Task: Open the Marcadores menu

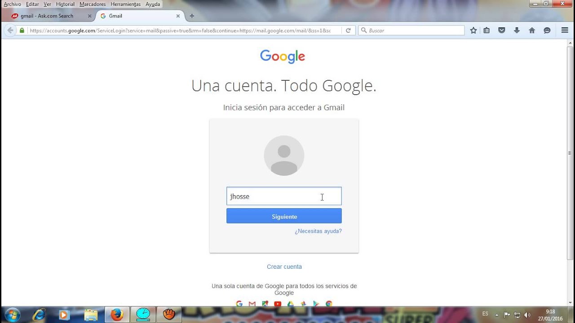Action: [93, 4]
